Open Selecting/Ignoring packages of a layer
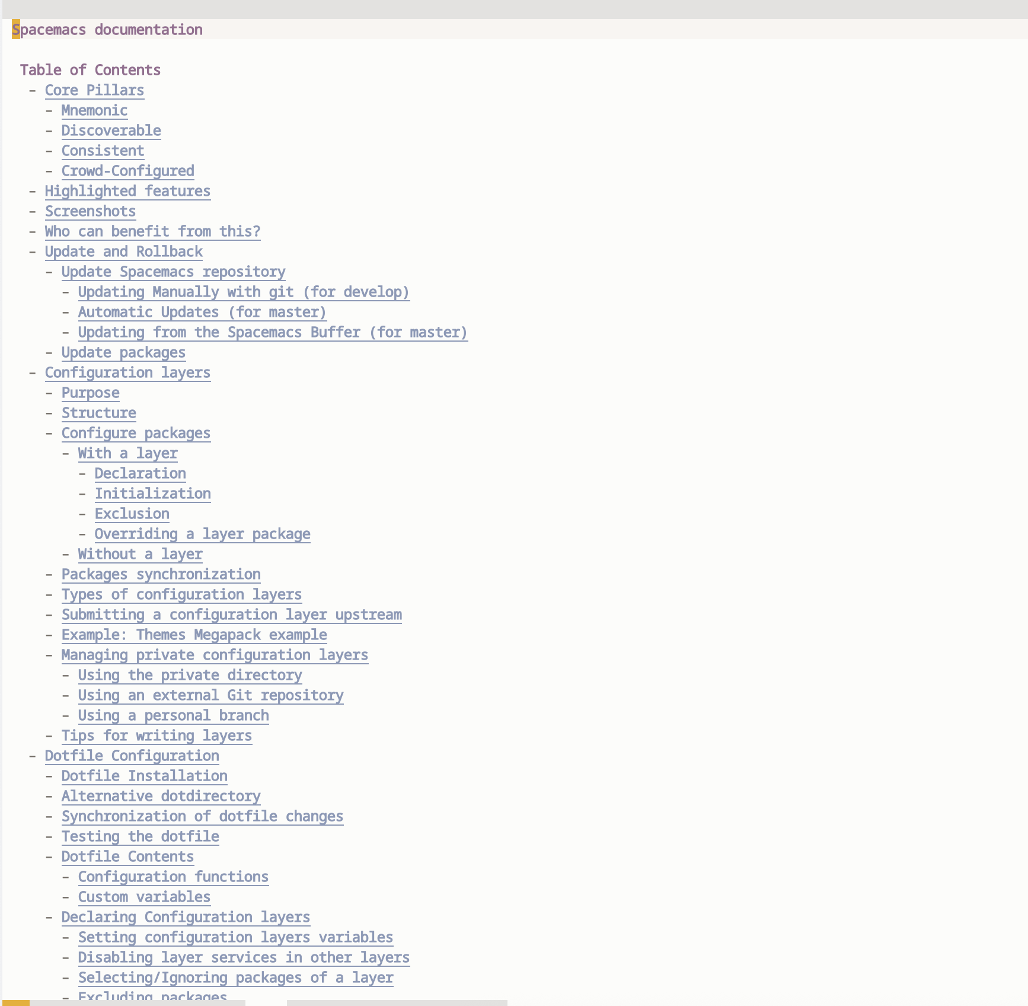 click(x=235, y=978)
